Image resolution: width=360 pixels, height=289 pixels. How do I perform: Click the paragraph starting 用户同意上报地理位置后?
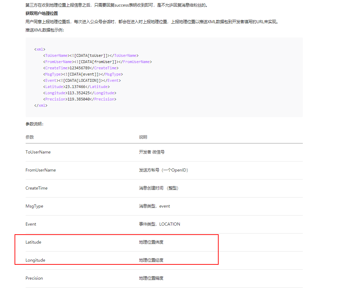pos(152,22)
